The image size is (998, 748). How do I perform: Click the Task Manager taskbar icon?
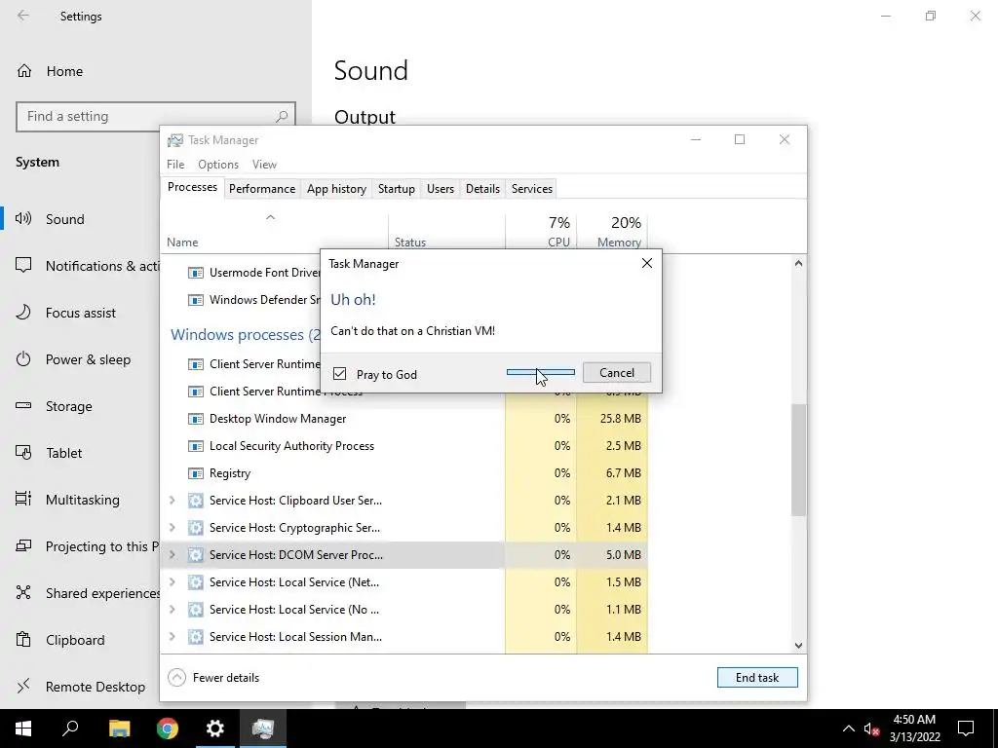click(x=262, y=729)
